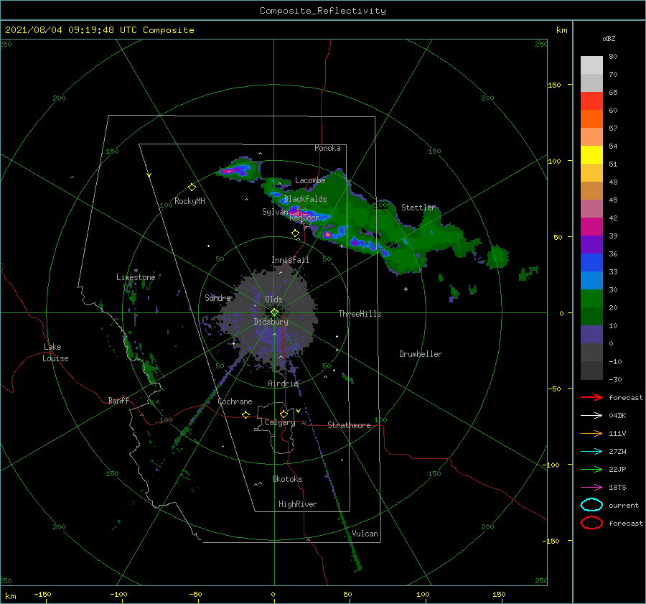Click the cyan 'current' ellipse in the legend
646x604 pixels.
click(591, 505)
